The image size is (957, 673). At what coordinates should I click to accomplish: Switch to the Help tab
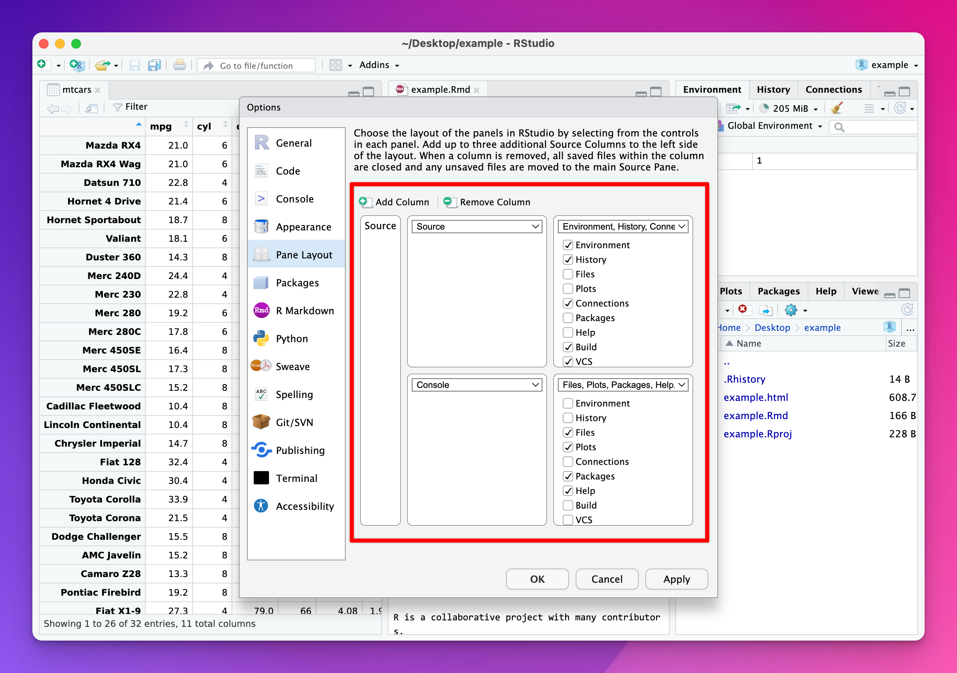coord(826,291)
